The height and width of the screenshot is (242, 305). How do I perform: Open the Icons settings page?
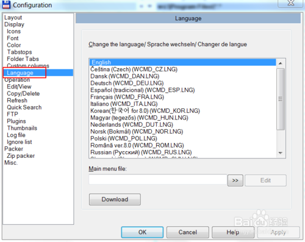click(13, 31)
